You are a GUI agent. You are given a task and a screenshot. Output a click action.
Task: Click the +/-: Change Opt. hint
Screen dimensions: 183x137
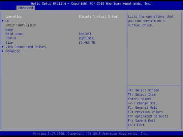(x=142, y=103)
